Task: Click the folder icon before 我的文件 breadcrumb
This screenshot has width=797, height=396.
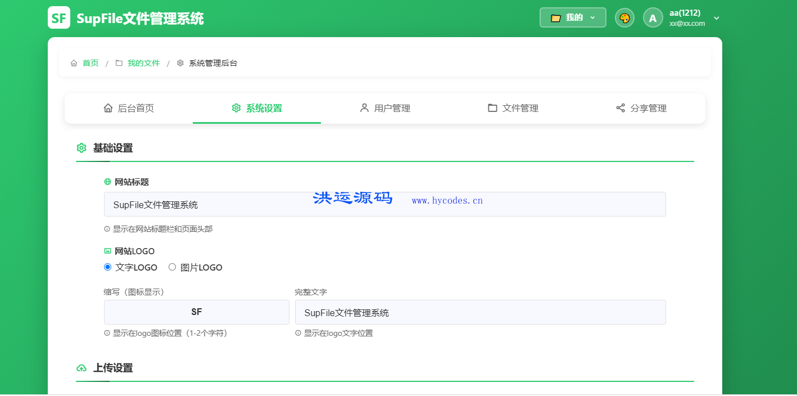Action: click(118, 63)
